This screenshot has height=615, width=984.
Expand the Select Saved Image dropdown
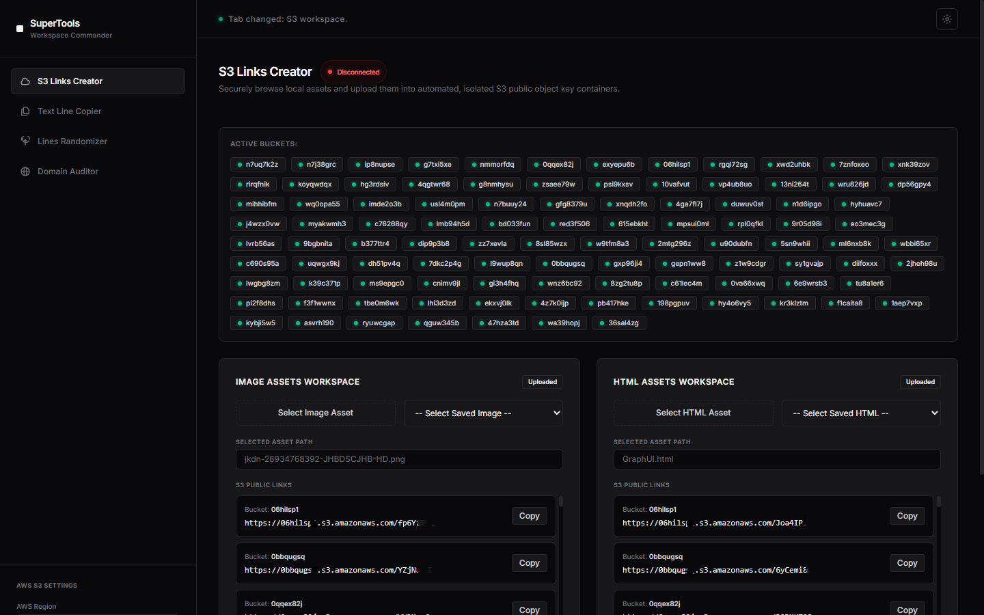click(x=483, y=413)
